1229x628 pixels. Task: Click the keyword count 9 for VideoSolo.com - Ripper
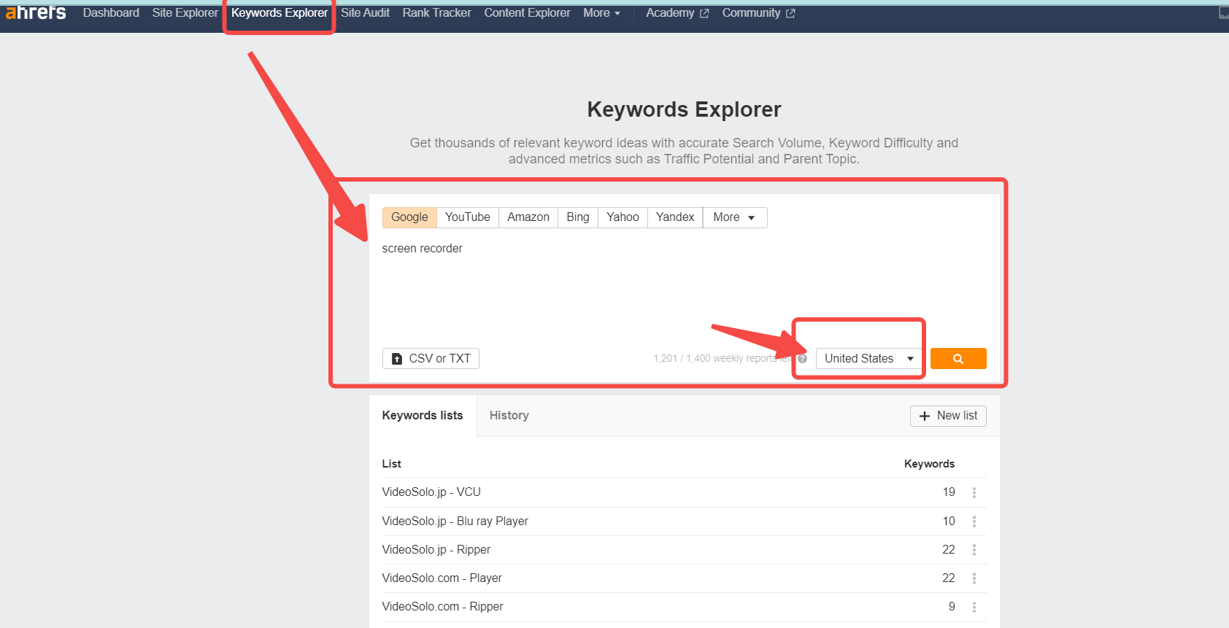(x=952, y=607)
